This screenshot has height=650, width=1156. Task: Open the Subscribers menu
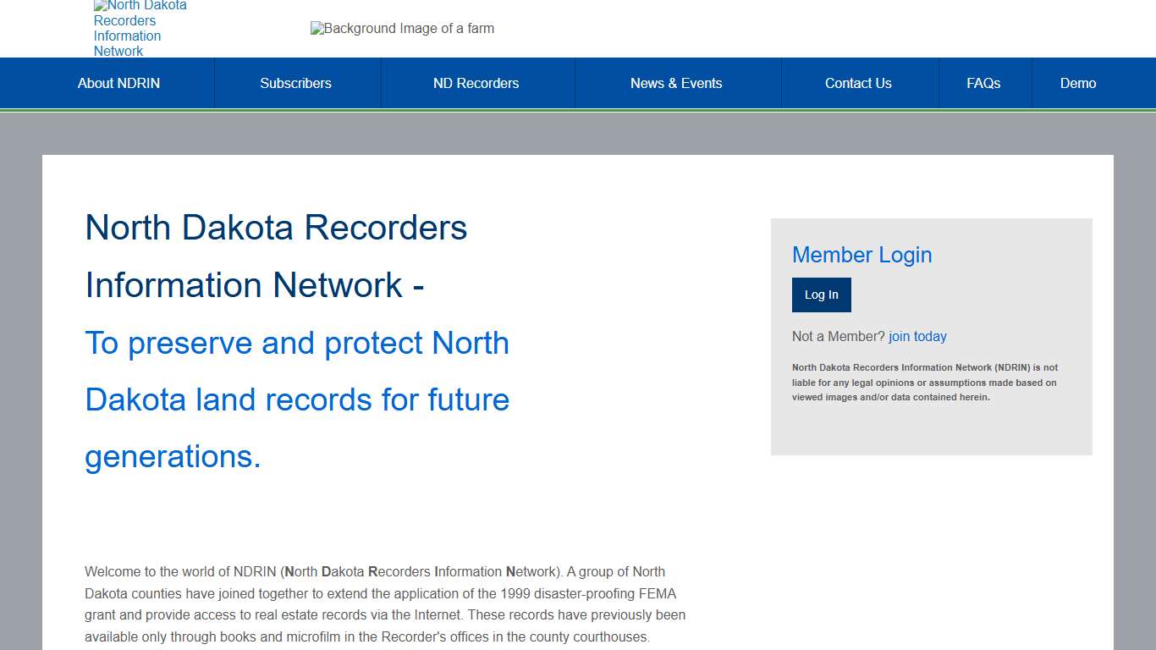click(x=295, y=82)
